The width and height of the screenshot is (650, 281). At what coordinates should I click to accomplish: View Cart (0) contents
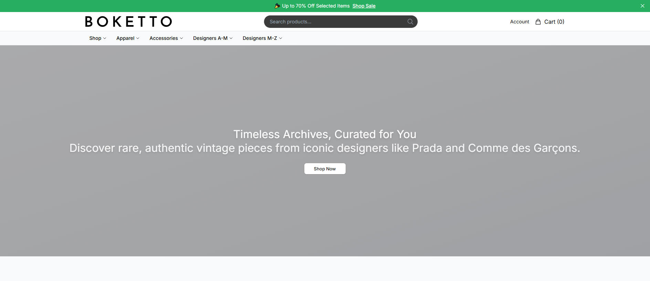pyautogui.click(x=554, y=22)
